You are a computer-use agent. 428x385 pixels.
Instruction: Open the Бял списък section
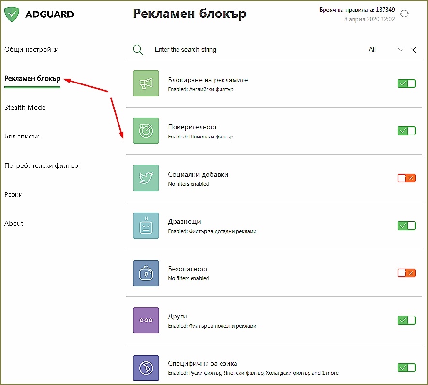coord(22,137)
